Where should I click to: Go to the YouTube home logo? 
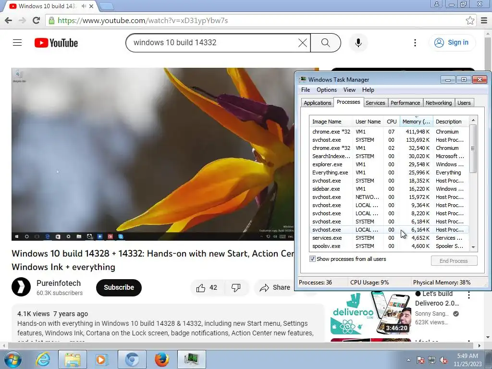pyautogui.click(x=56, y=43)
